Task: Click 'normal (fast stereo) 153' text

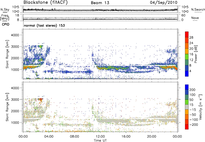Action: (x=44, y=26)
